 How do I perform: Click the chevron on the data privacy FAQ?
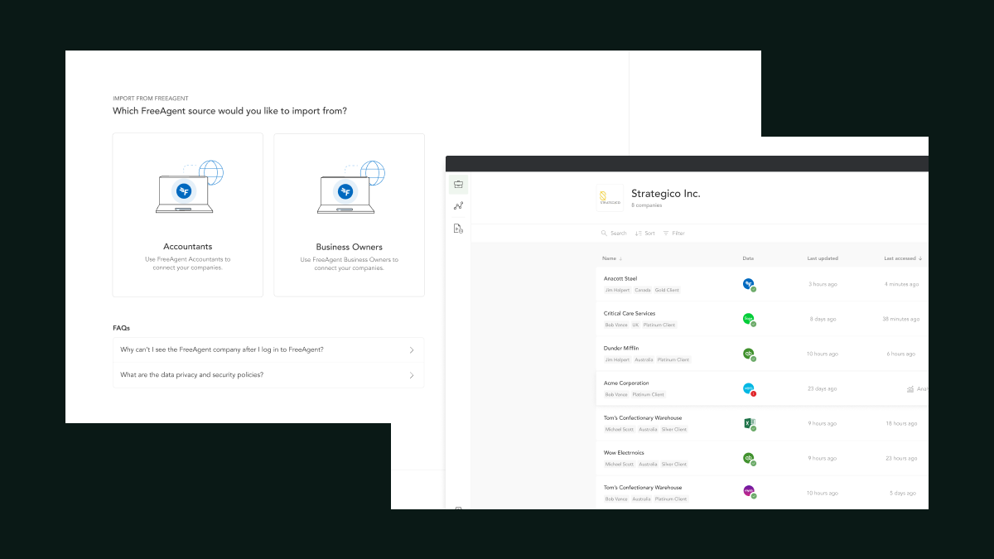click(412, 375)
